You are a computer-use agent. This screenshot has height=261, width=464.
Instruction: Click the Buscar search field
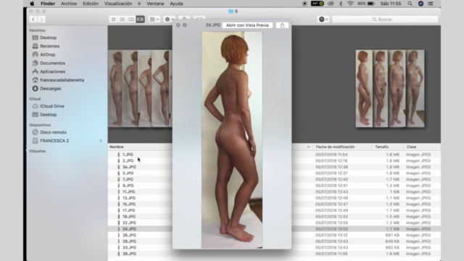click(x=385, y=20)
